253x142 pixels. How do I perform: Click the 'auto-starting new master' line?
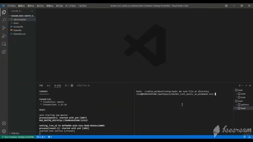pos(53,115)
